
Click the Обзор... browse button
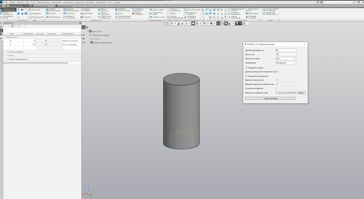click(301, 93)
